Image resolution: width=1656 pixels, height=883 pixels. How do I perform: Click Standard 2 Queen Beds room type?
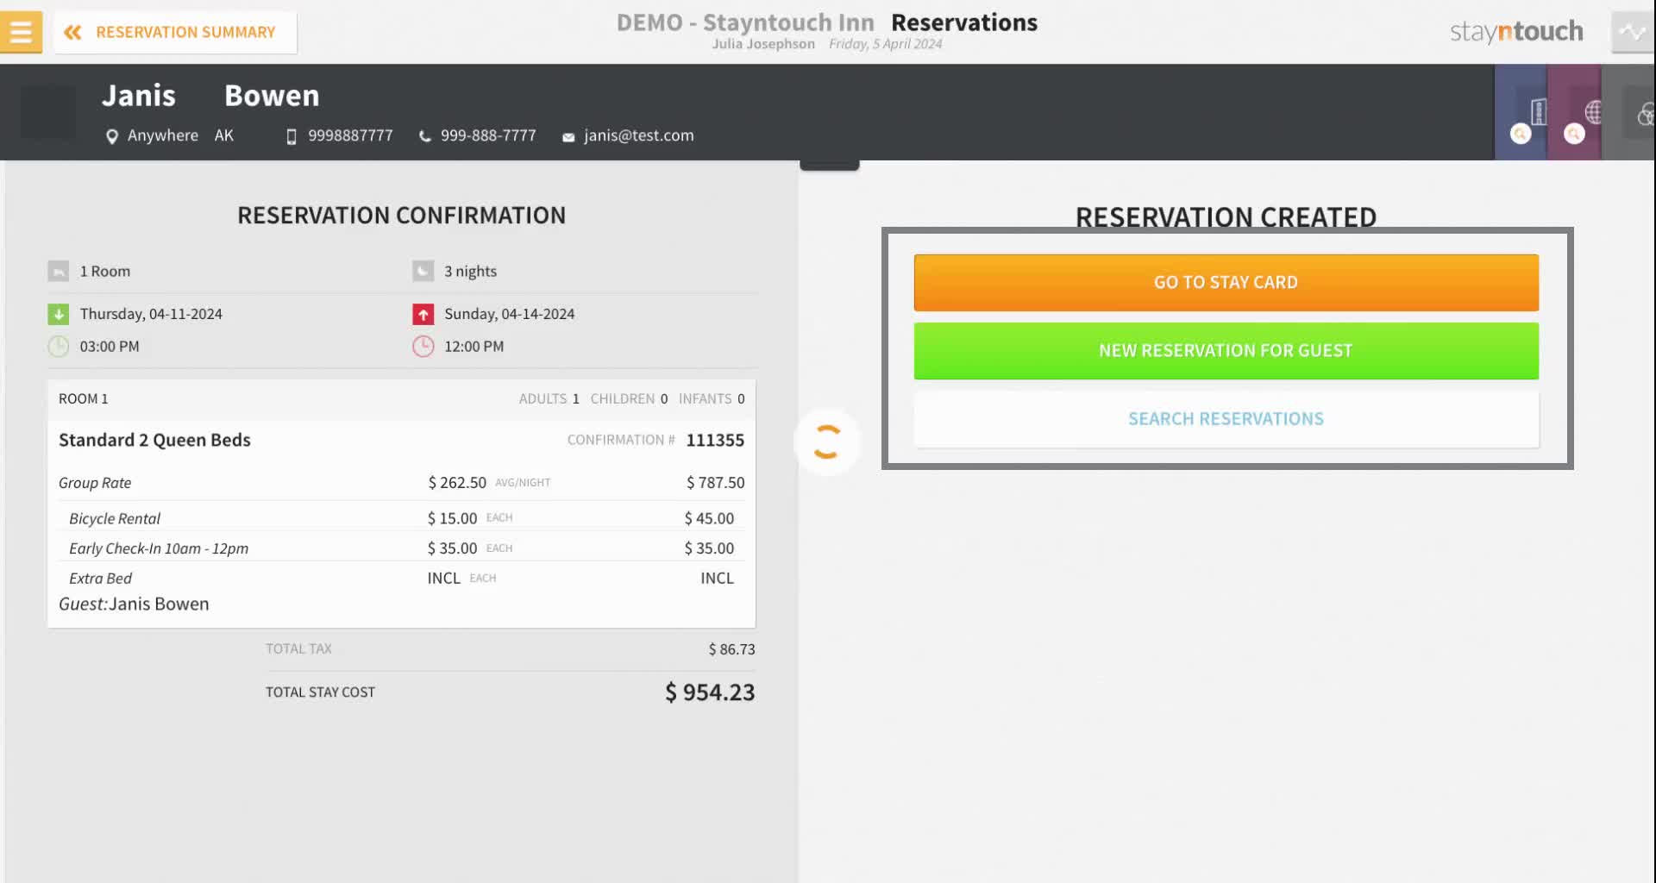pos(154,440)
